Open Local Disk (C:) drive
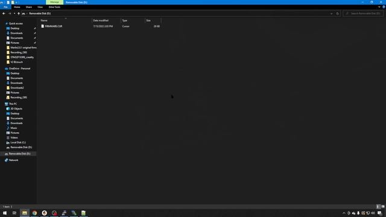 click(18, 142)
